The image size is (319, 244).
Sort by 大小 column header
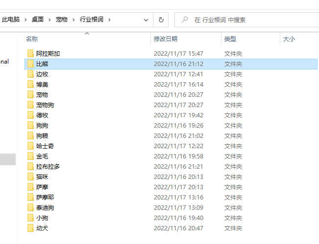pos(289,39)
